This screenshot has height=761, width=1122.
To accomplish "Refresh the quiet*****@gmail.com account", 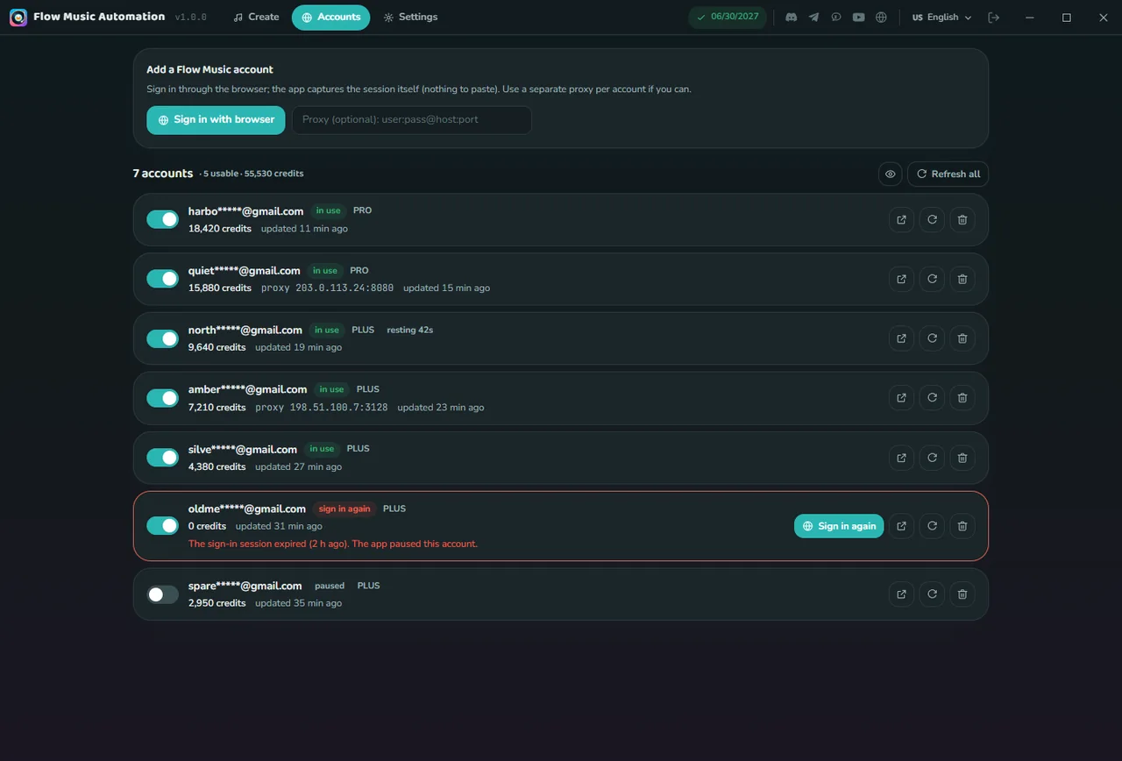I will click(x=932, y=279).
